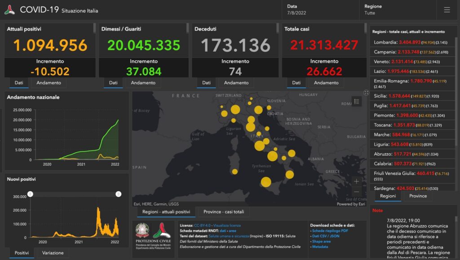
Task: Select the Sicilia row in regions list
Action: 412,96
